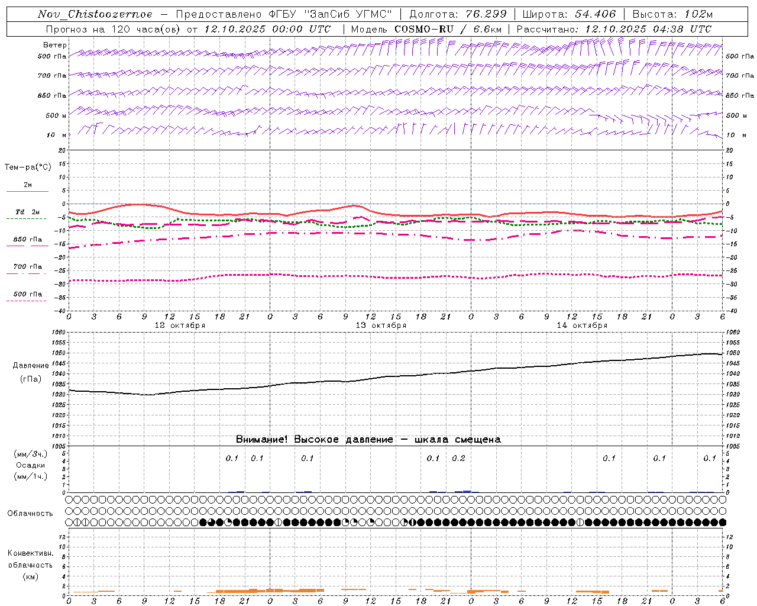Image resolution: width=757 pixels, height=606 pixels.
Task: Click the Конвективн. label
Action: (x=31, y=553)
